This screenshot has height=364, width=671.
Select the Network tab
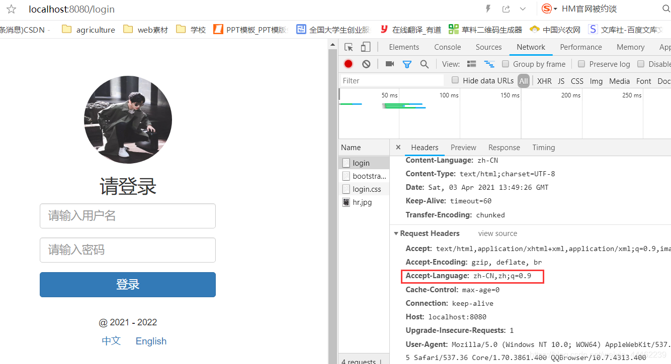pos(531,47)
